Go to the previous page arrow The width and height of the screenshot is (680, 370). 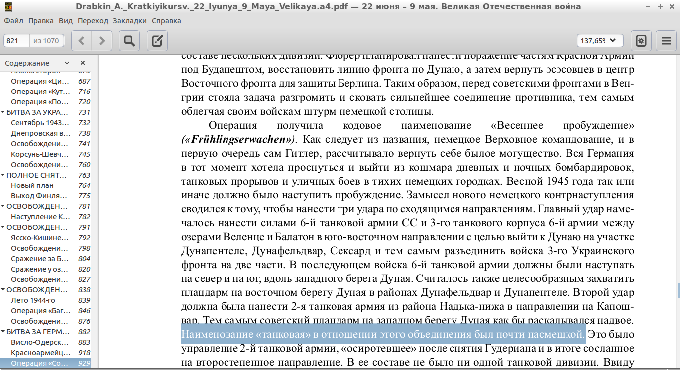pyautogui.click(x=82, y=41)
